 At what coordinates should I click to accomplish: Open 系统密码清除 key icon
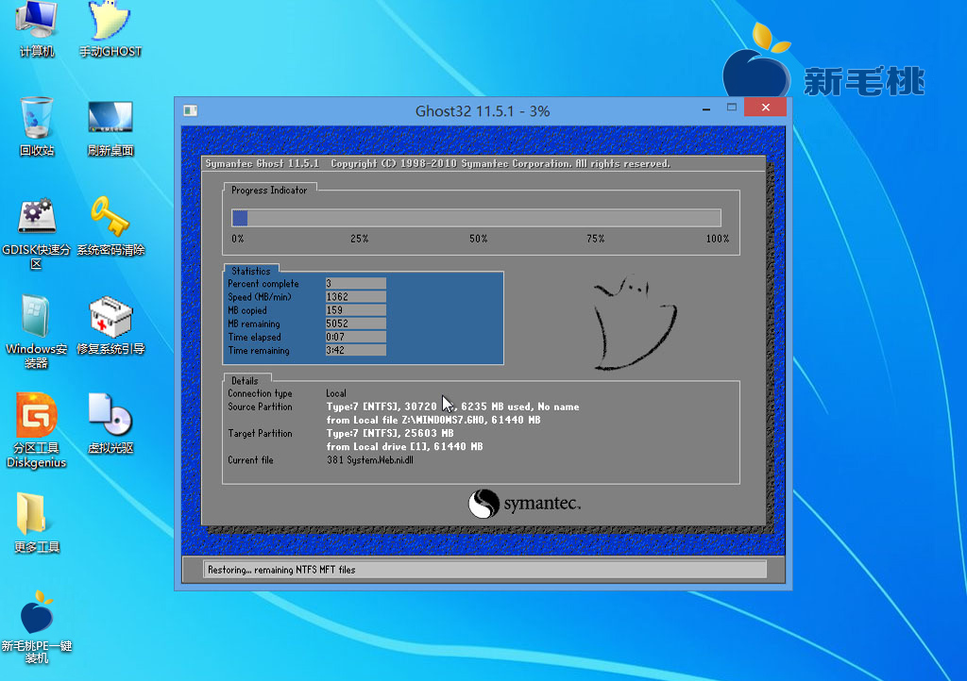(x=110, y=226)
